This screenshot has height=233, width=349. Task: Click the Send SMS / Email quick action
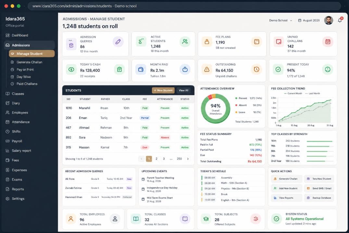click(x=319, y=188)
